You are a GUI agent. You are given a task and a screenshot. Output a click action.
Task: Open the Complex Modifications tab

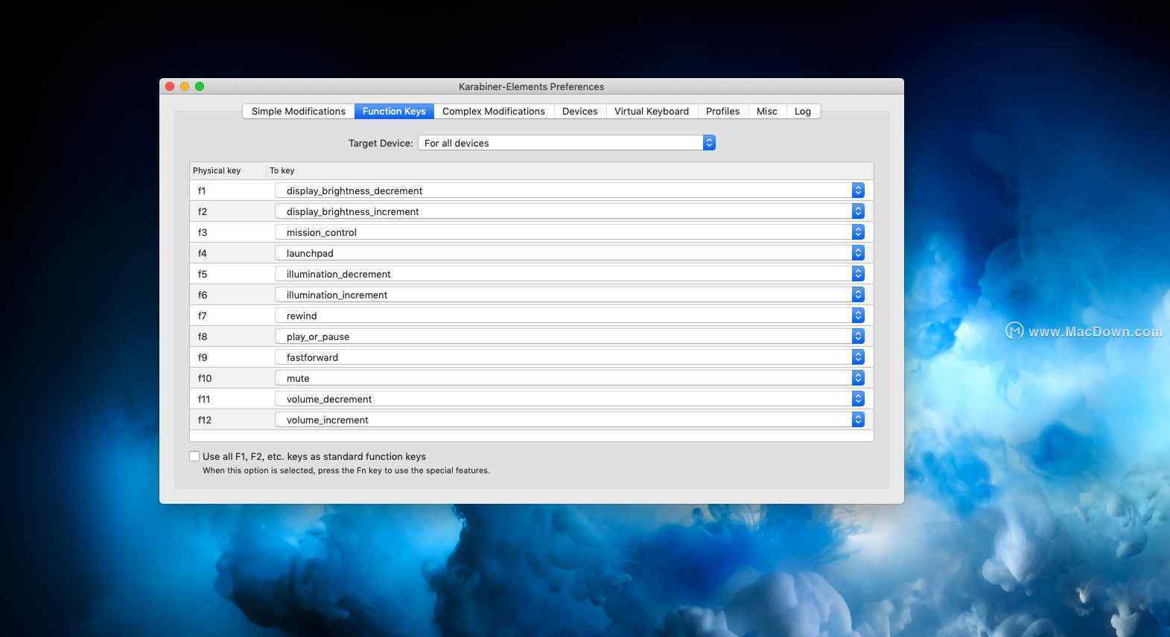[493, 112]
